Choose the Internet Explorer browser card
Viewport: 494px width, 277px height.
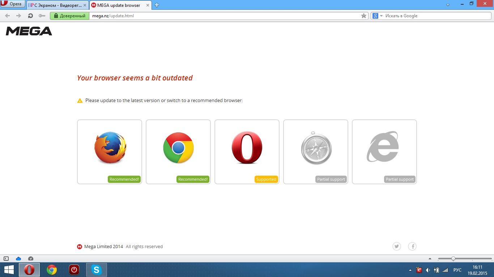click(384, 152)
